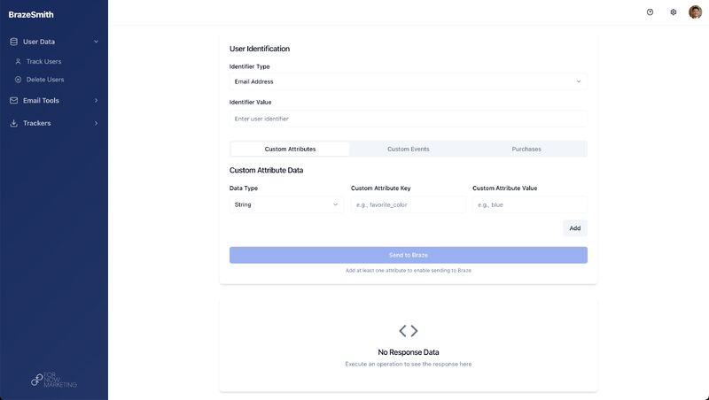Click the Add button
Image resolution: width=709 pixels, height=400 pixels.
click(574, 228)
